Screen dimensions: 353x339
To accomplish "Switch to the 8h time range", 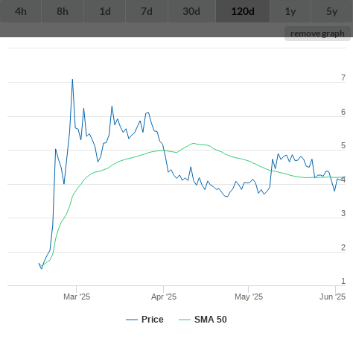I will coord(63,11).
